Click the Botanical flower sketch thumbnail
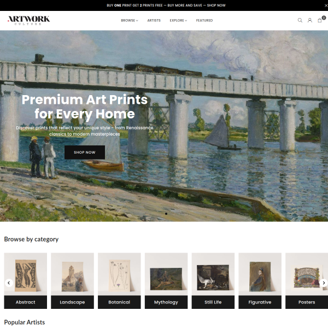This screenshot has height=328, width=328. (119, 276)
